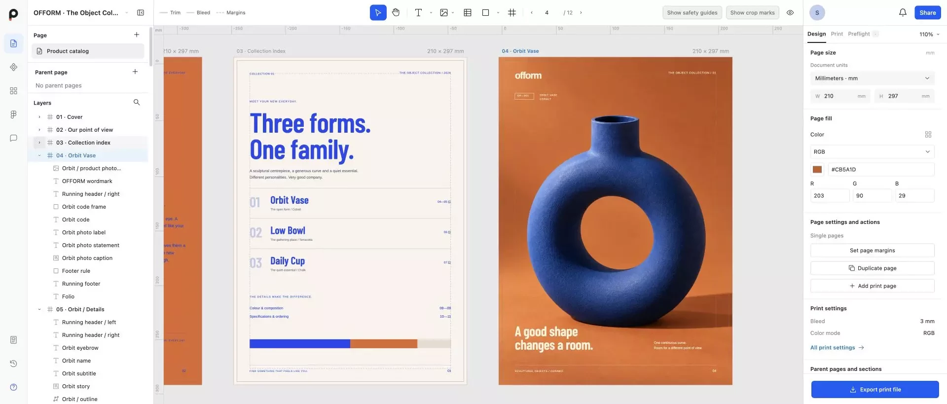Select the Hand pan tool
Image resolution: width=947 pixels, height=404 pixels.
(x=396, y=13)
